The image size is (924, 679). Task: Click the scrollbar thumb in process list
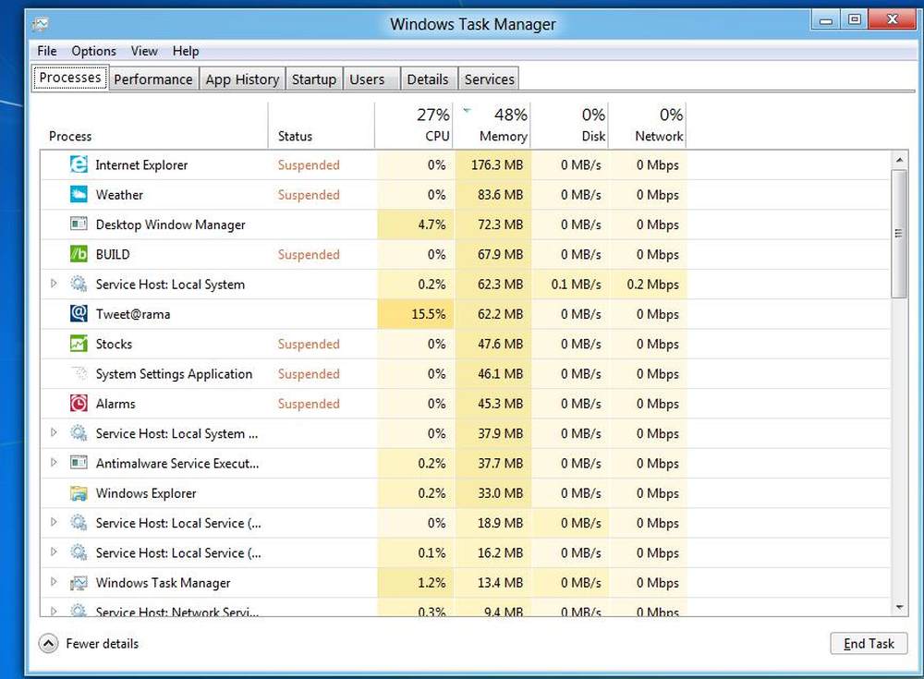click(x=899, y=234)
